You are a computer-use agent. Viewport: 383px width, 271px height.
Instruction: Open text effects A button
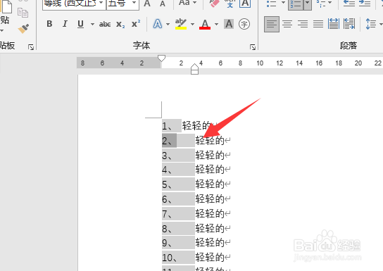click(158, 24)
